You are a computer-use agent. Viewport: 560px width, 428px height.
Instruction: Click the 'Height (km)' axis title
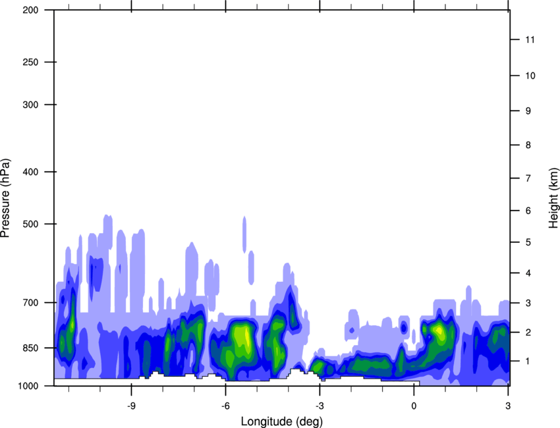click(x=553, y=198)
